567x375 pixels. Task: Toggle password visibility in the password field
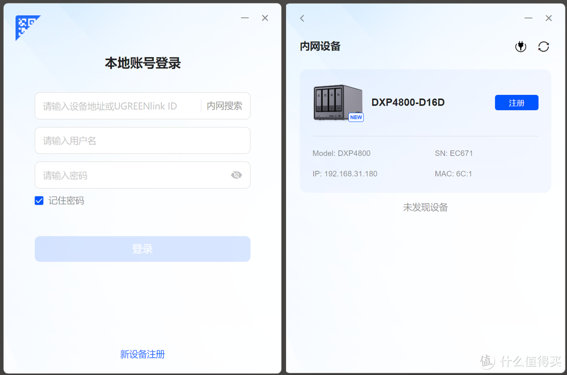coord(236,175)
